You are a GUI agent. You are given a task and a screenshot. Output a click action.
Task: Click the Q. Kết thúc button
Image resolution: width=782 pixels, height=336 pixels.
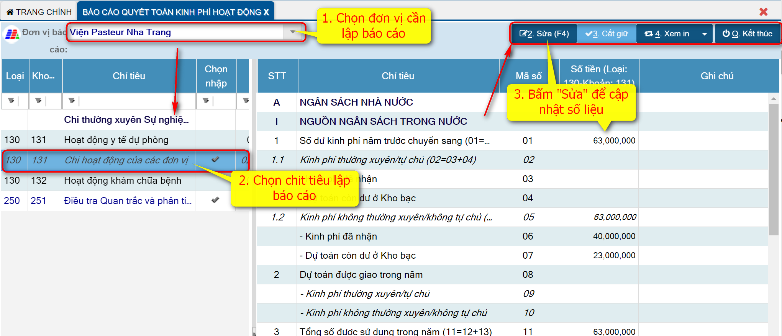point(747,34)
